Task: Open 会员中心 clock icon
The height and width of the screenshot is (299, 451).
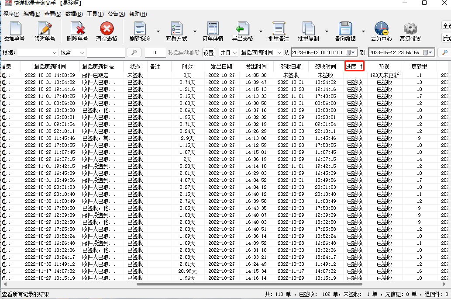Action: pyautogui.click(x=382, y=29)
